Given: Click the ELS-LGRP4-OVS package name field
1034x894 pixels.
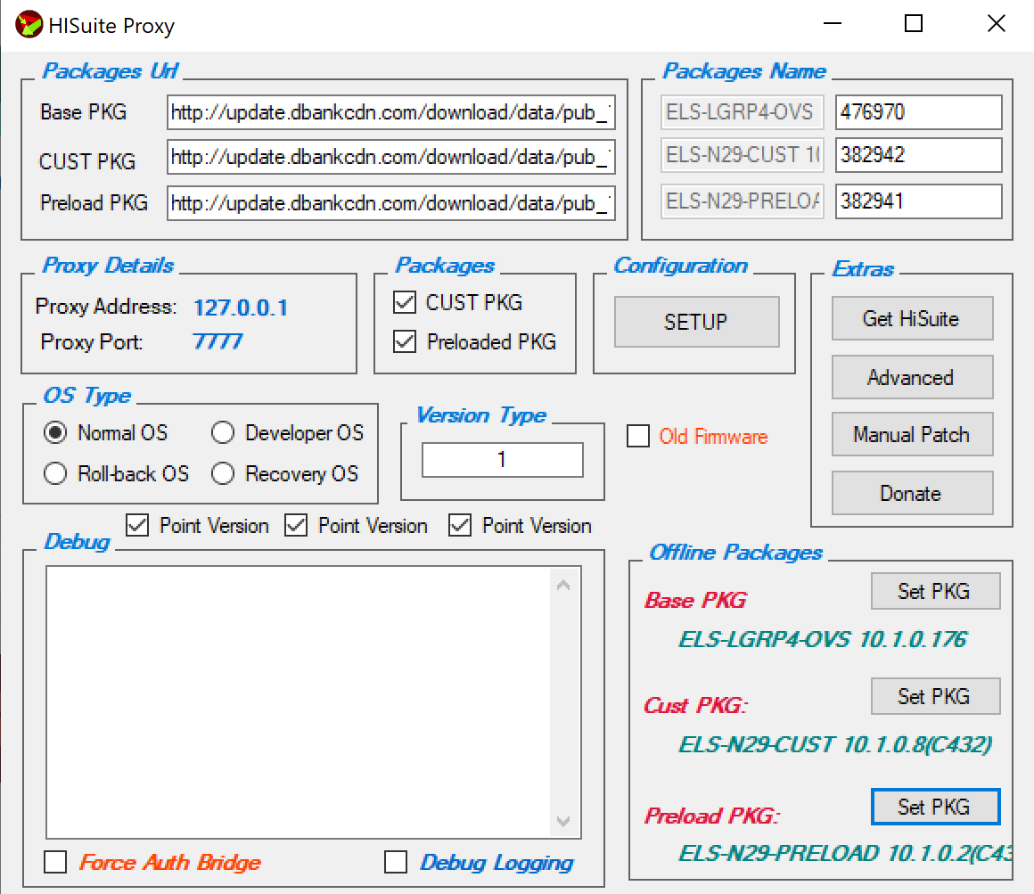Looking at the screenshot, I should click(743, 112).
